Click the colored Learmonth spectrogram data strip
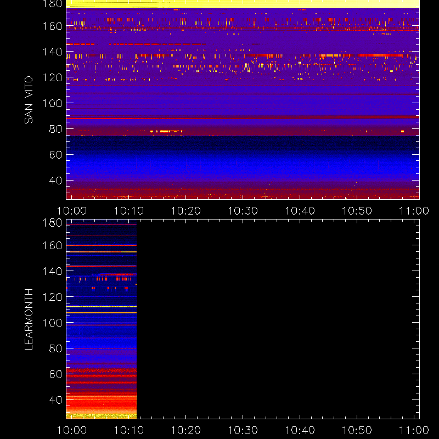This screenshot has height=439, width=439. click(x=102, y=319)
